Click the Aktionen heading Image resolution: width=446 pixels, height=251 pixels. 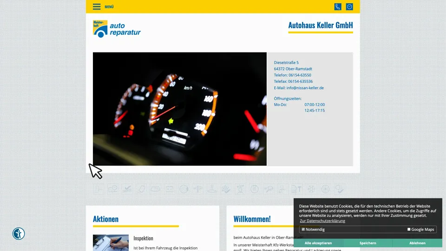point(105,219)
